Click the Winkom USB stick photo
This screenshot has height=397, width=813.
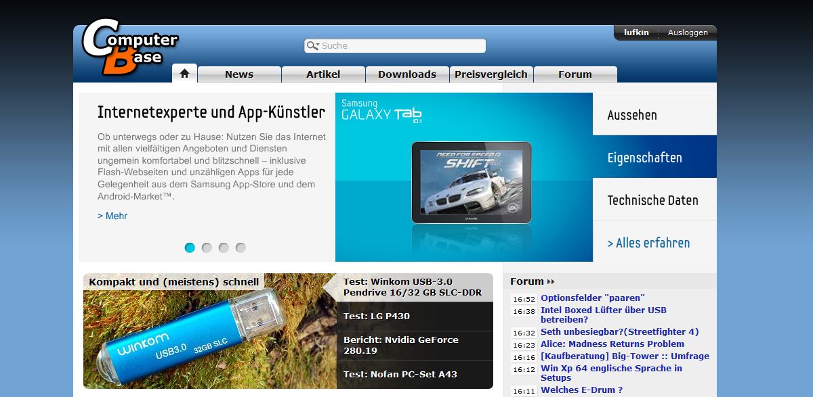209,331
